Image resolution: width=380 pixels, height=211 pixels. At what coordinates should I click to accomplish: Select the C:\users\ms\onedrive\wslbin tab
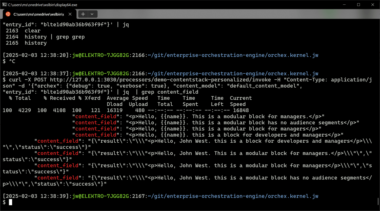click(x=38, y=14)
